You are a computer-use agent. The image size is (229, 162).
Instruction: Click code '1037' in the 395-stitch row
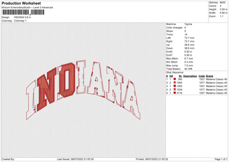click(x=202, y=79)
